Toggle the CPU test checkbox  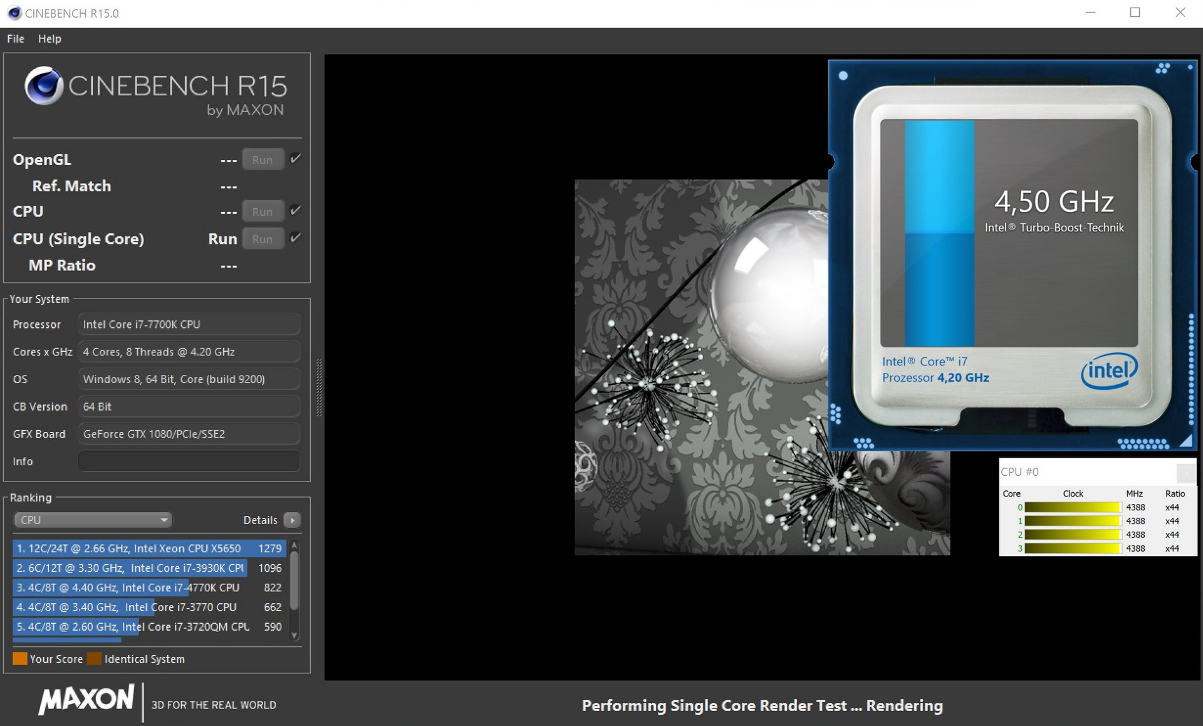[x=296, y=211]
